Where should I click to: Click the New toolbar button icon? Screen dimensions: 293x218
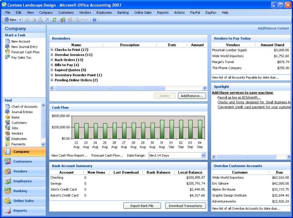pyautogui.click(x=7, y=20)
